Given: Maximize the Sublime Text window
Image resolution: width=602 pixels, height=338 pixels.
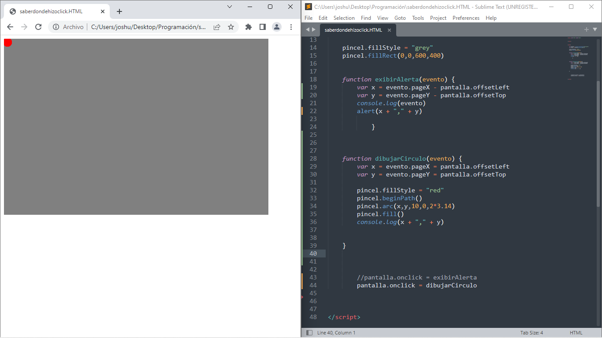Looking at the screenshot, I should [571, 7].
